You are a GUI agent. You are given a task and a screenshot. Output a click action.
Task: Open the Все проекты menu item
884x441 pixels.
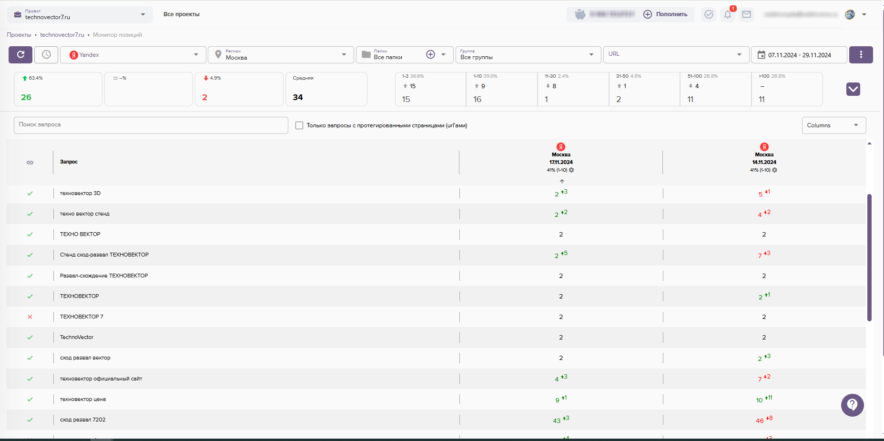click(x=181, y=14)
